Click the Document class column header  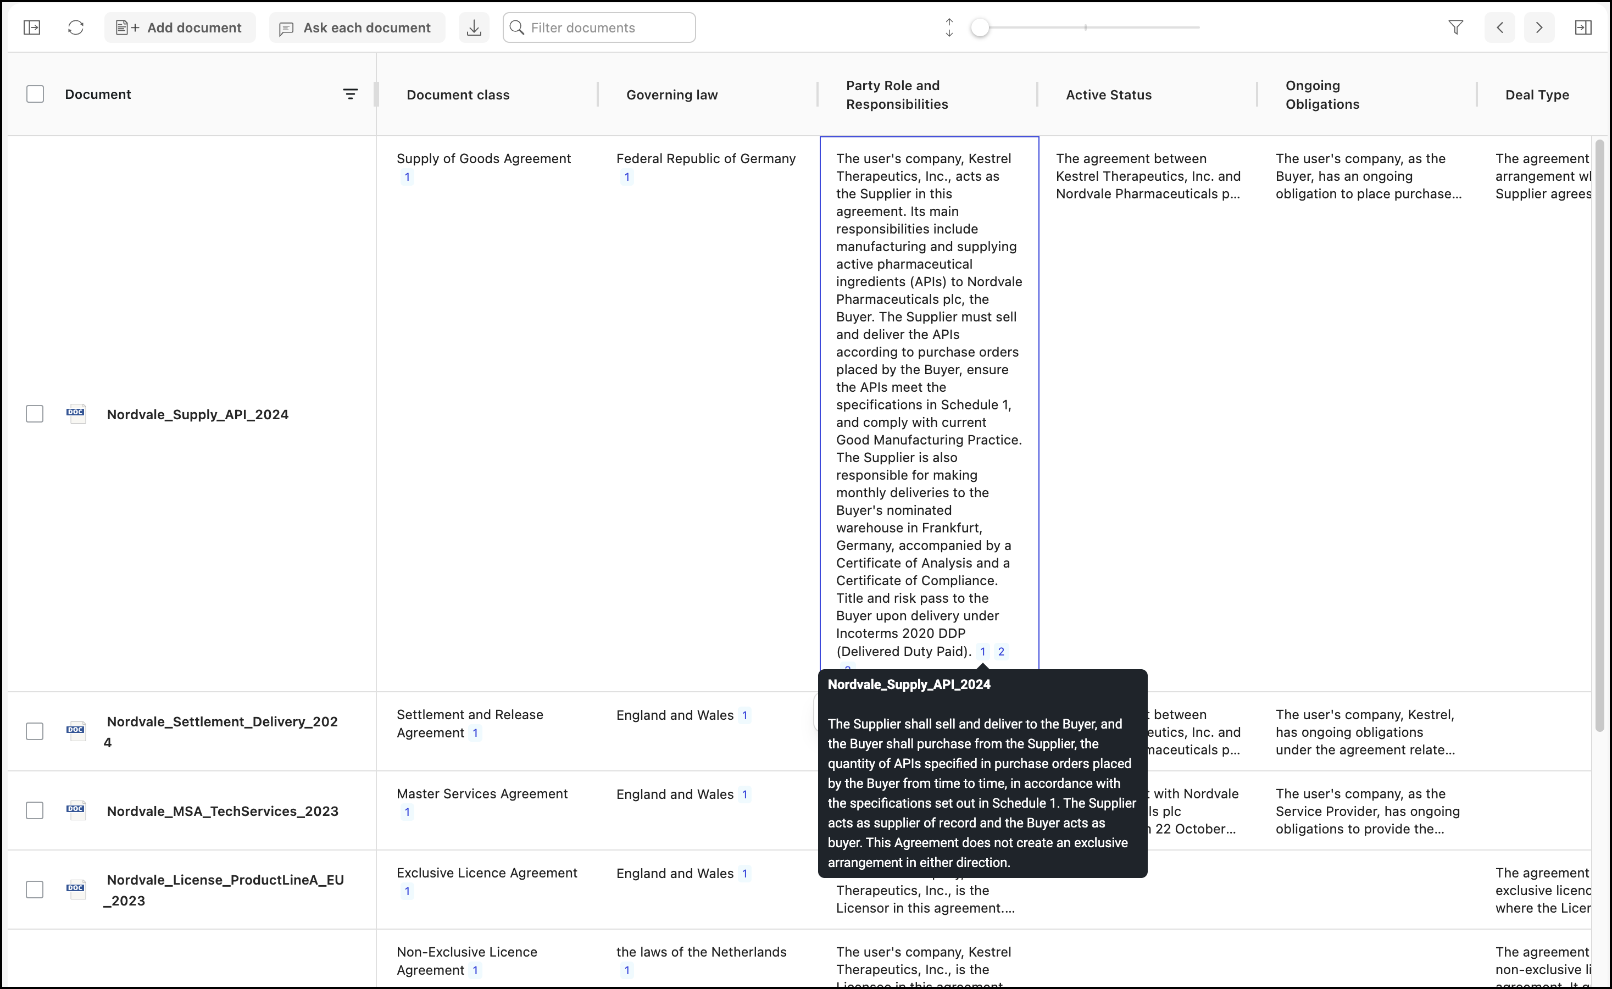458,95
